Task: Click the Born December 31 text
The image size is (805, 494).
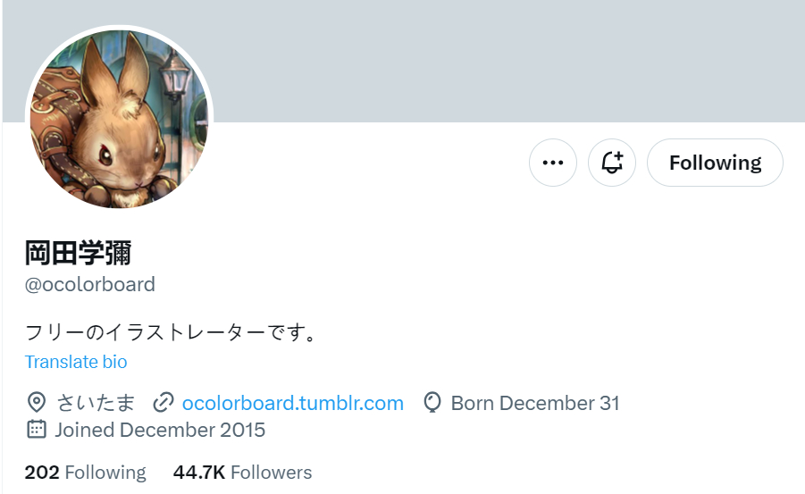Action: (x=535, y=403)
